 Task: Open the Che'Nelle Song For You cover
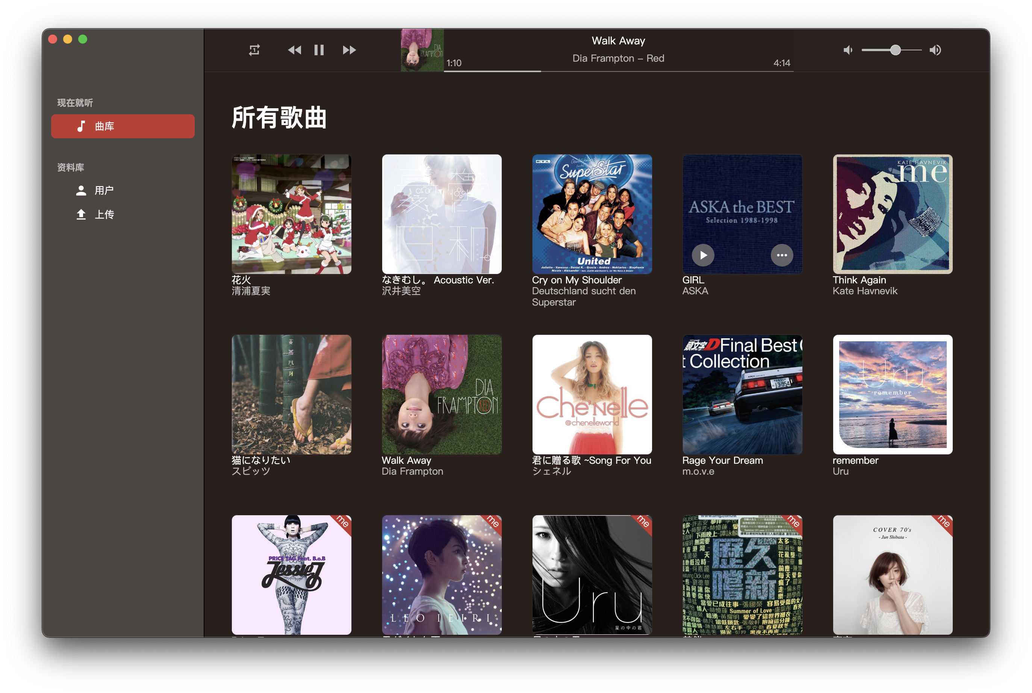point(592,394)
